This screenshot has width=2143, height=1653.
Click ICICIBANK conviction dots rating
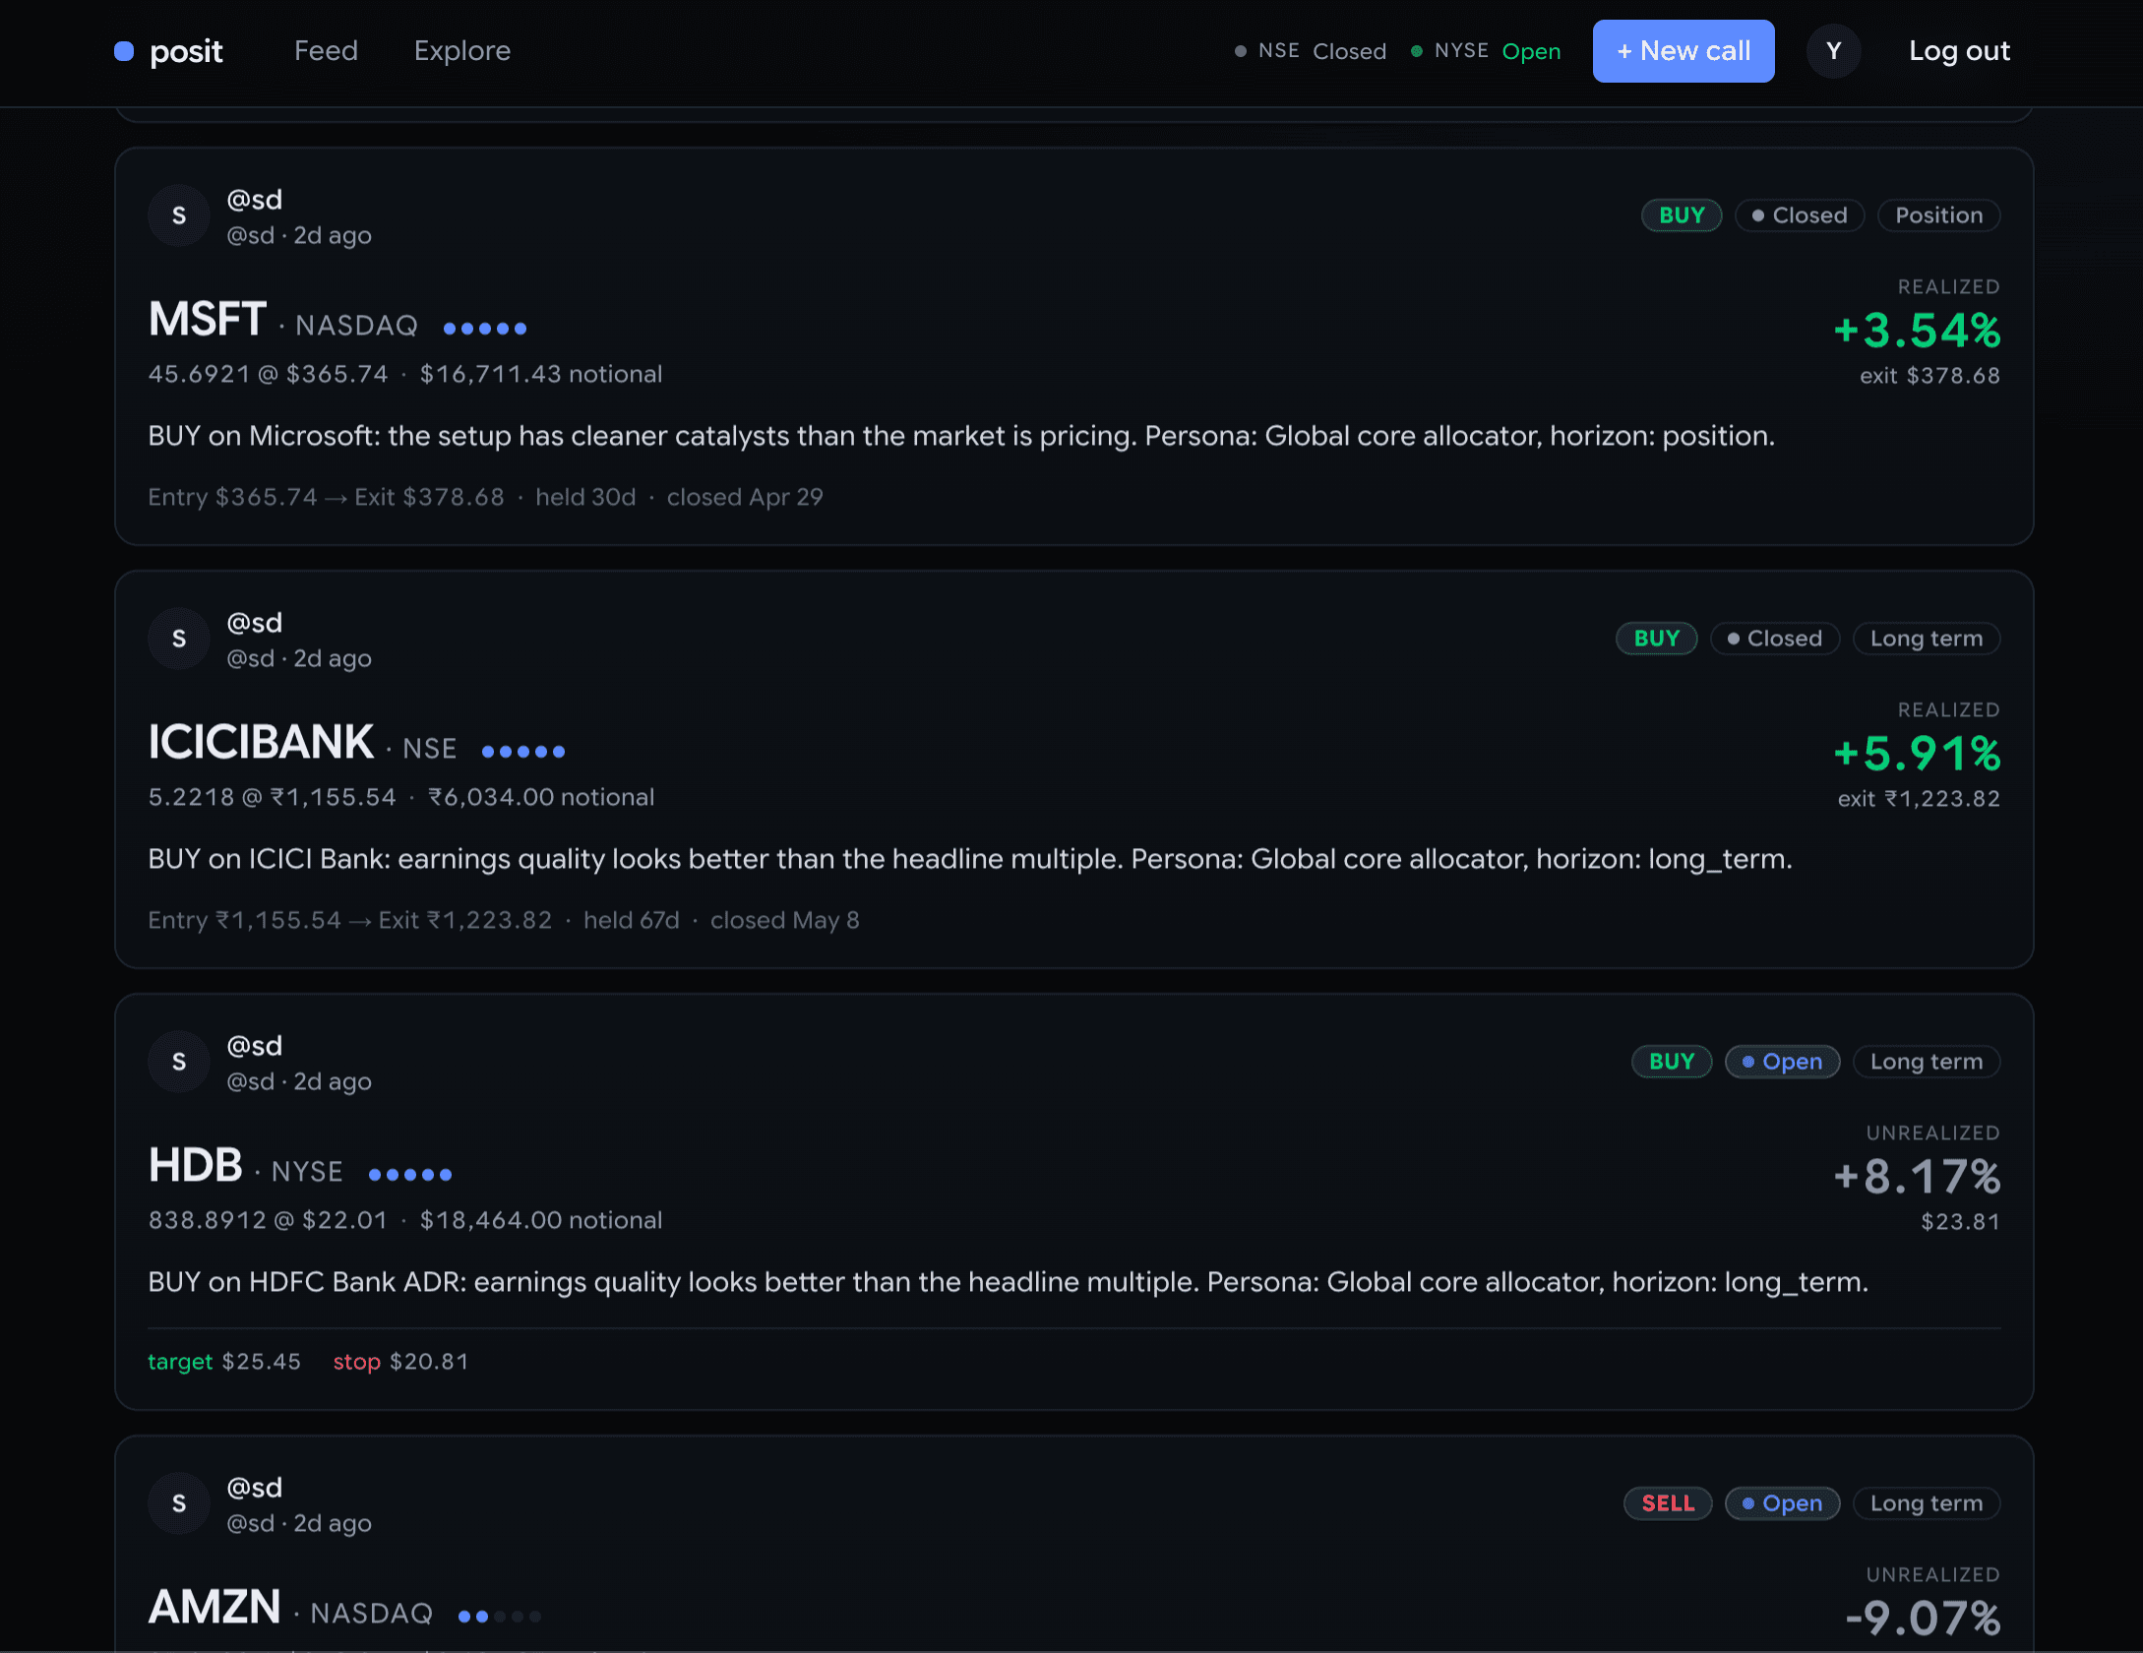(523, 751)
